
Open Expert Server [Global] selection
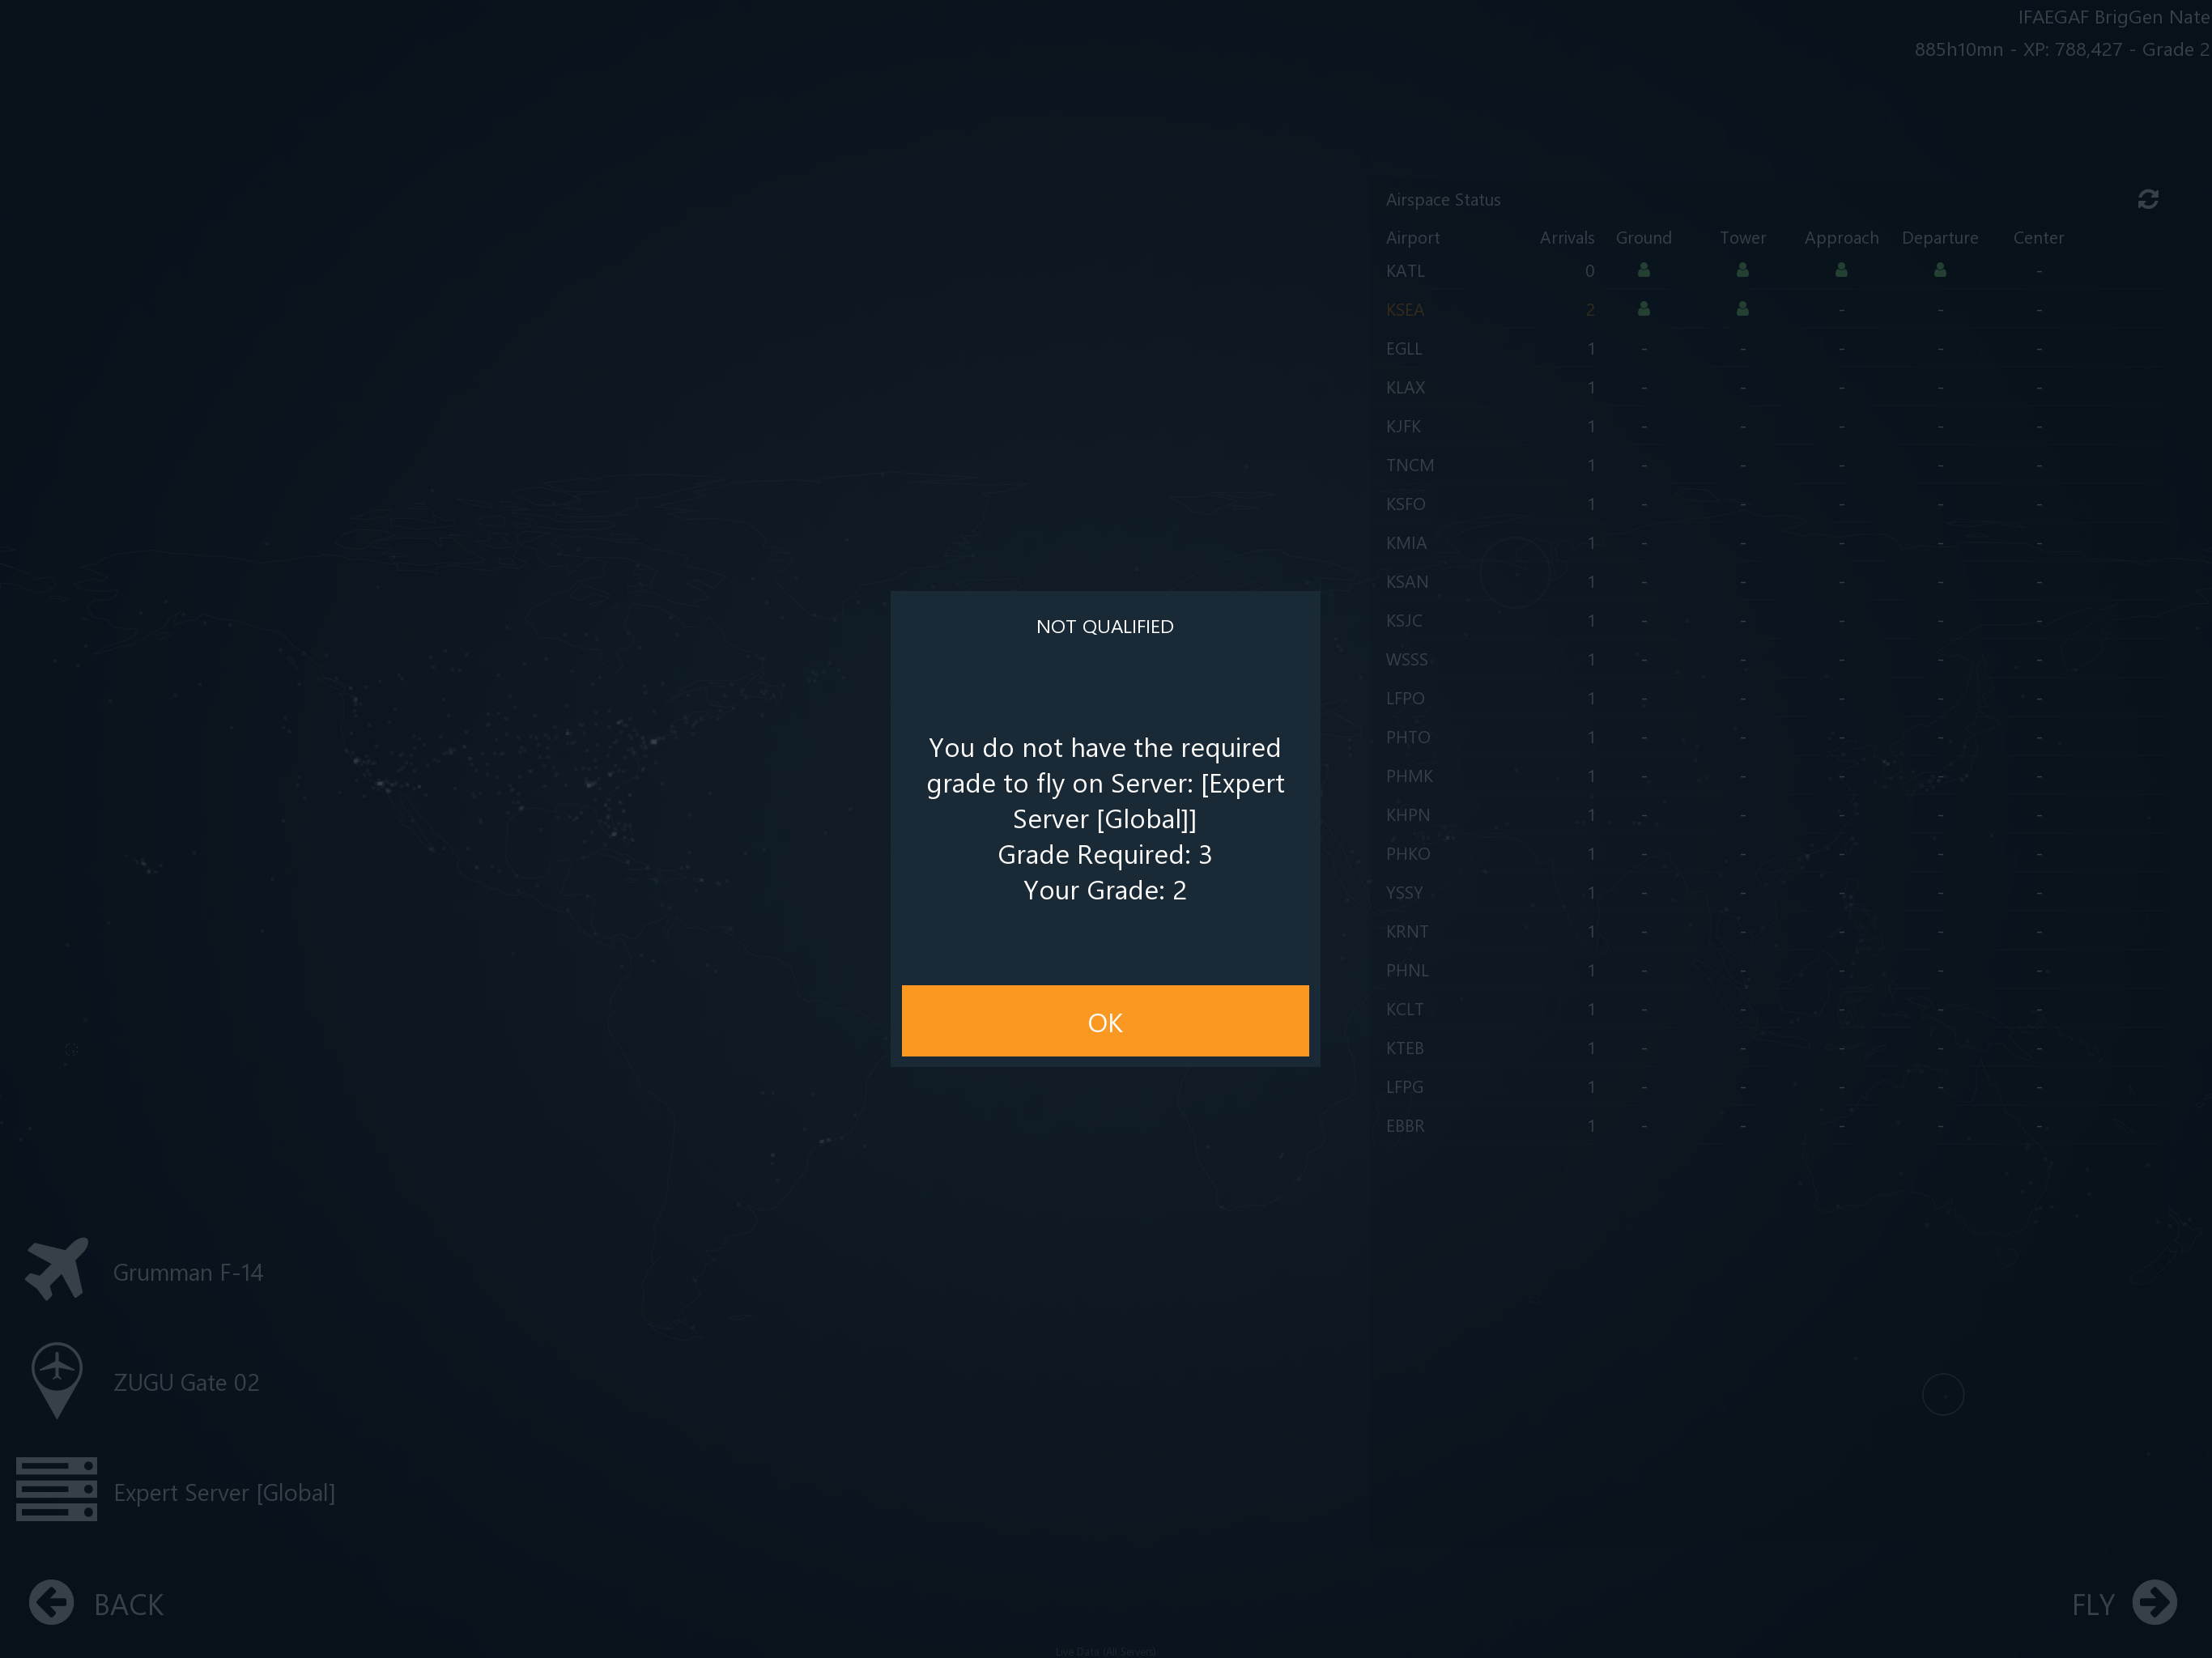pos(224,1492)
